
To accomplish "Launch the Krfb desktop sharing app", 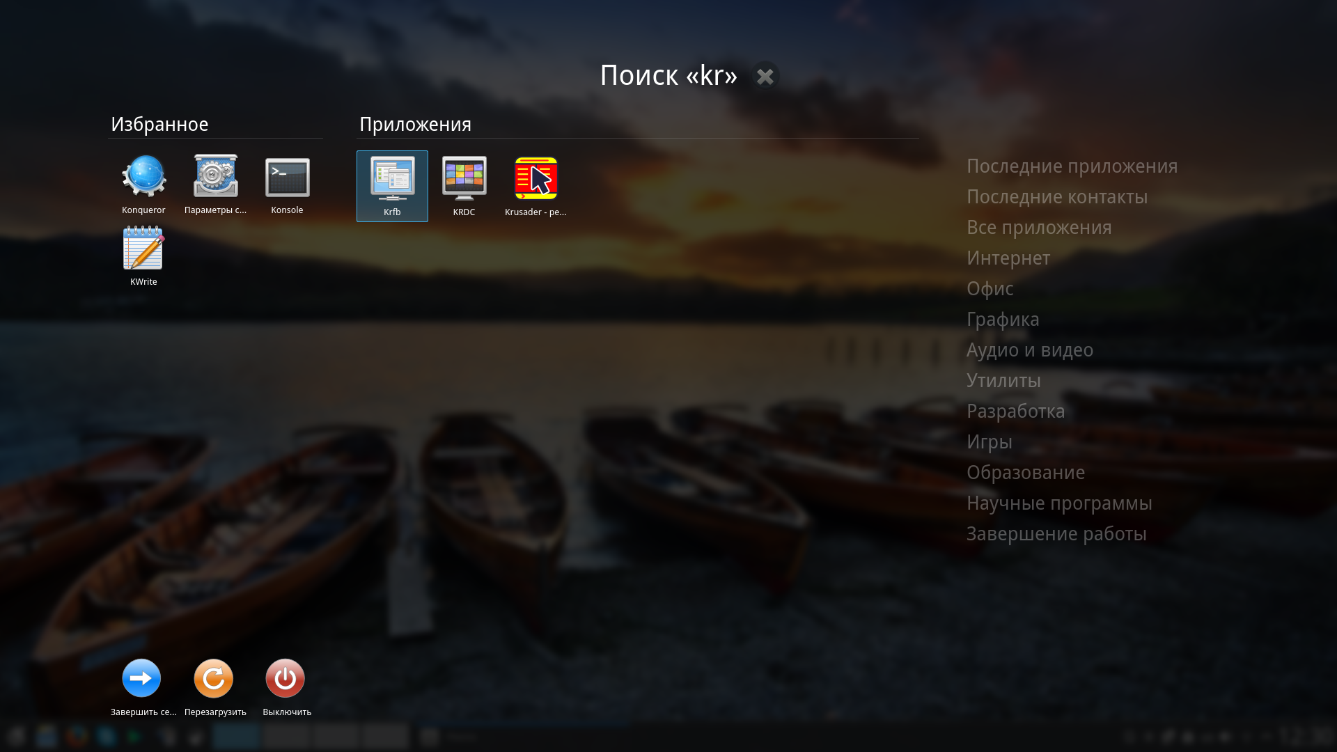I will 392,185.
